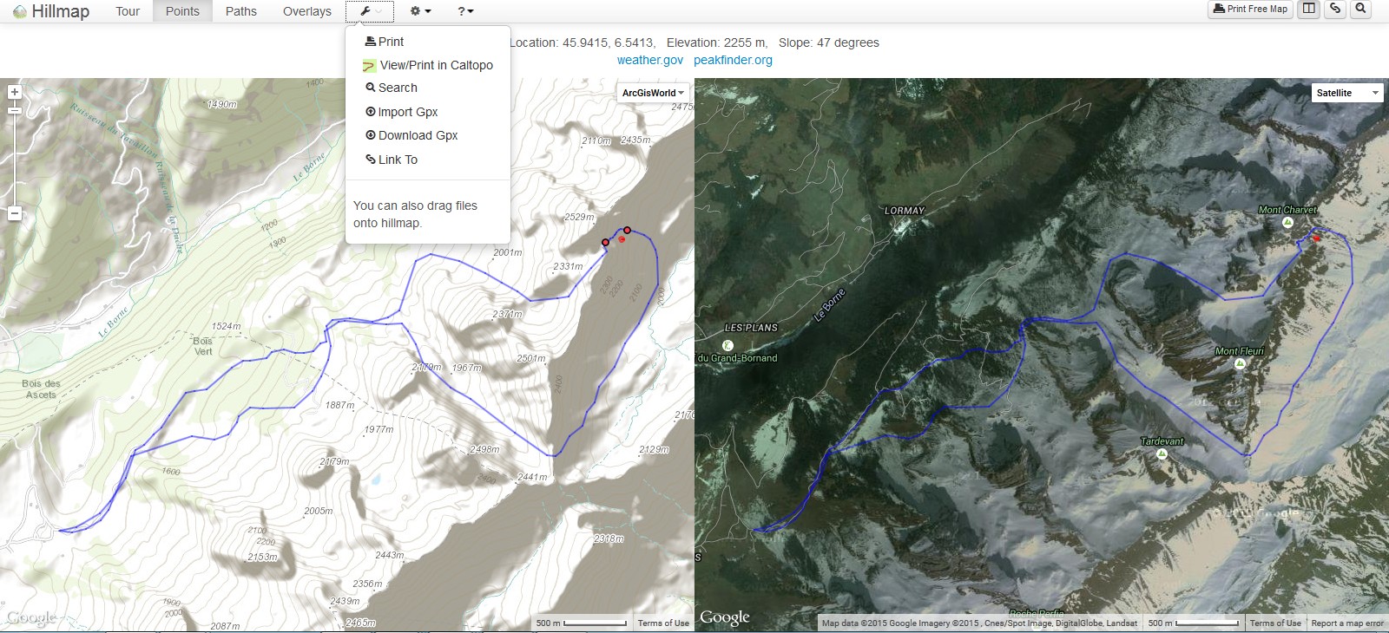1389x633 pixels.
Task: Click the Print Free Map button
Action: pyautogui.click(x=1250, y=9)
